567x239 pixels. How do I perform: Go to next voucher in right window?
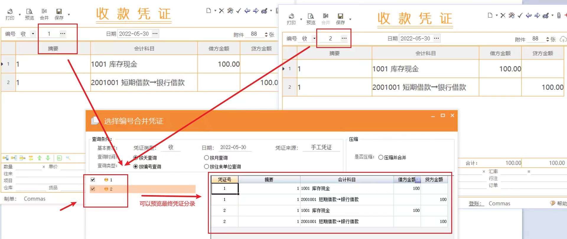tap(537, 15)
